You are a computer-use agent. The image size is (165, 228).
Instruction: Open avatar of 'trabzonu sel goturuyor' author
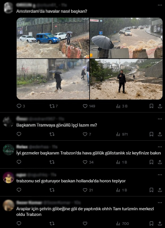(x=8, y=178)
